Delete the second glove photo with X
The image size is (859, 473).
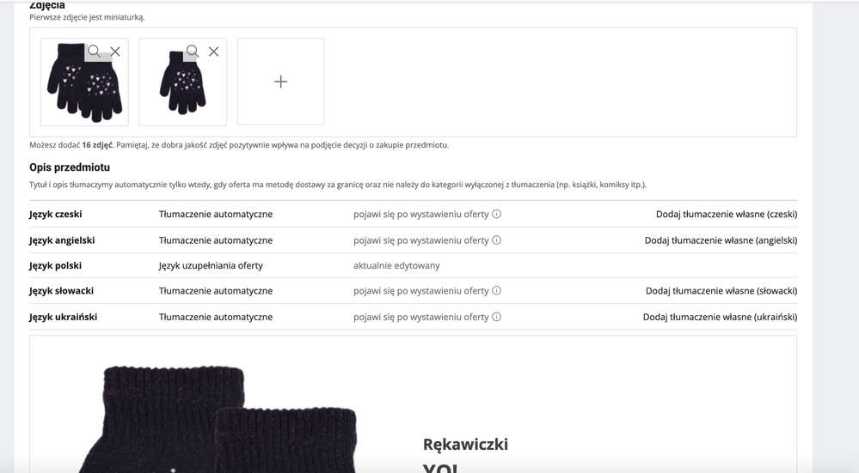pyautogui.click(x=213, y=52)
